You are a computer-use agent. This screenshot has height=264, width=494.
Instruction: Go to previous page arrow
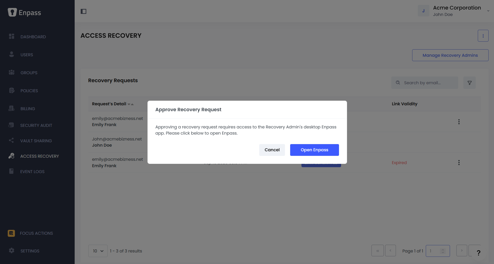(391, 251)
